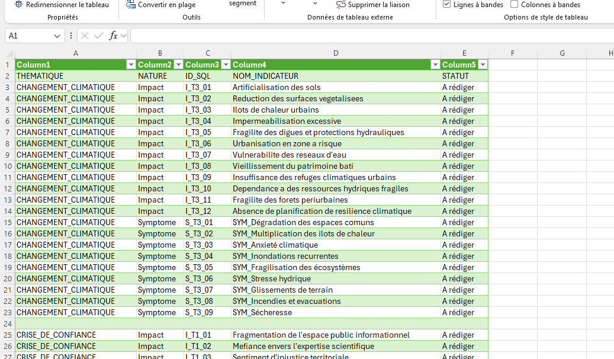
Task: Select column D header
Action: pyautogui.click(x=336, y=53)
